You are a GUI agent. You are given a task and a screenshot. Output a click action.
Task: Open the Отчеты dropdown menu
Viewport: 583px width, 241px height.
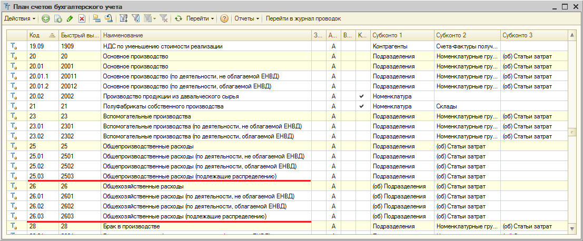click(x=246, y=18)
